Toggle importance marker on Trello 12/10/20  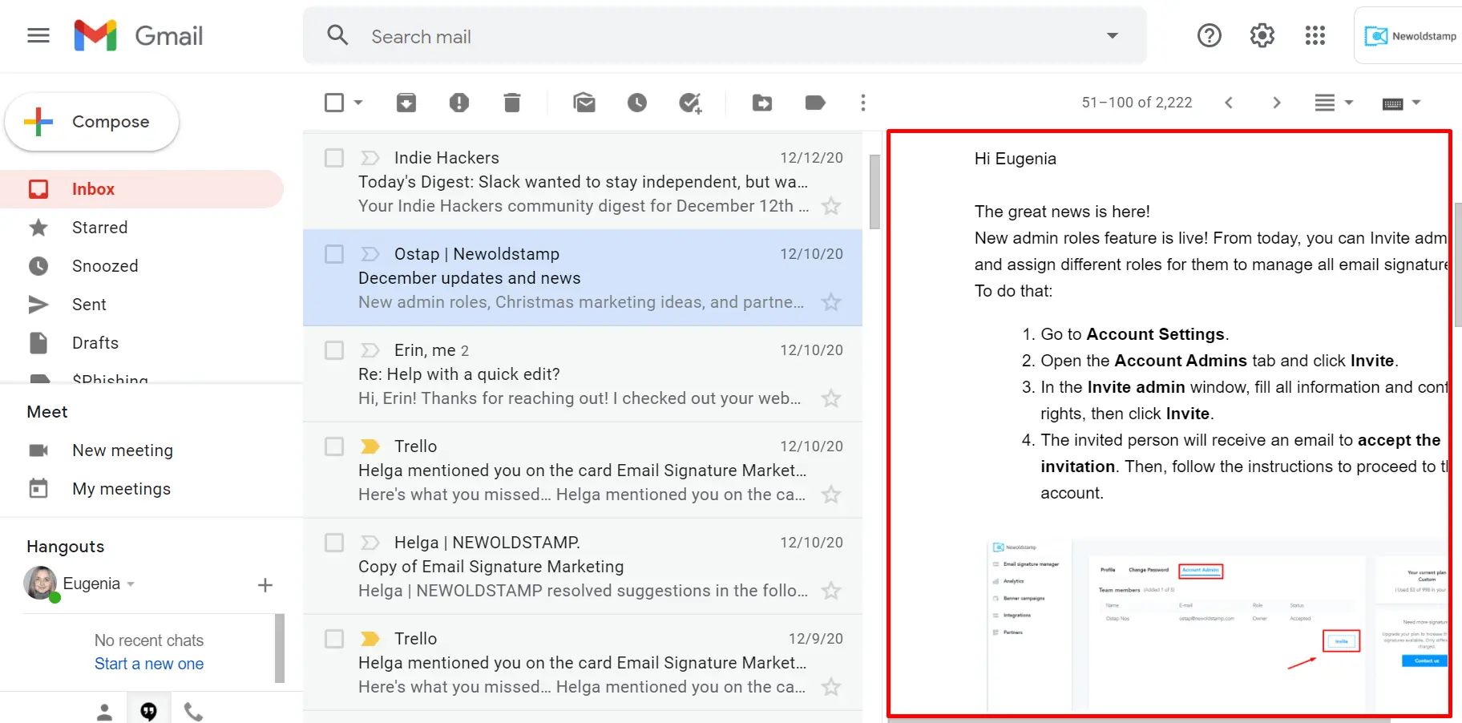coord(370,446)
